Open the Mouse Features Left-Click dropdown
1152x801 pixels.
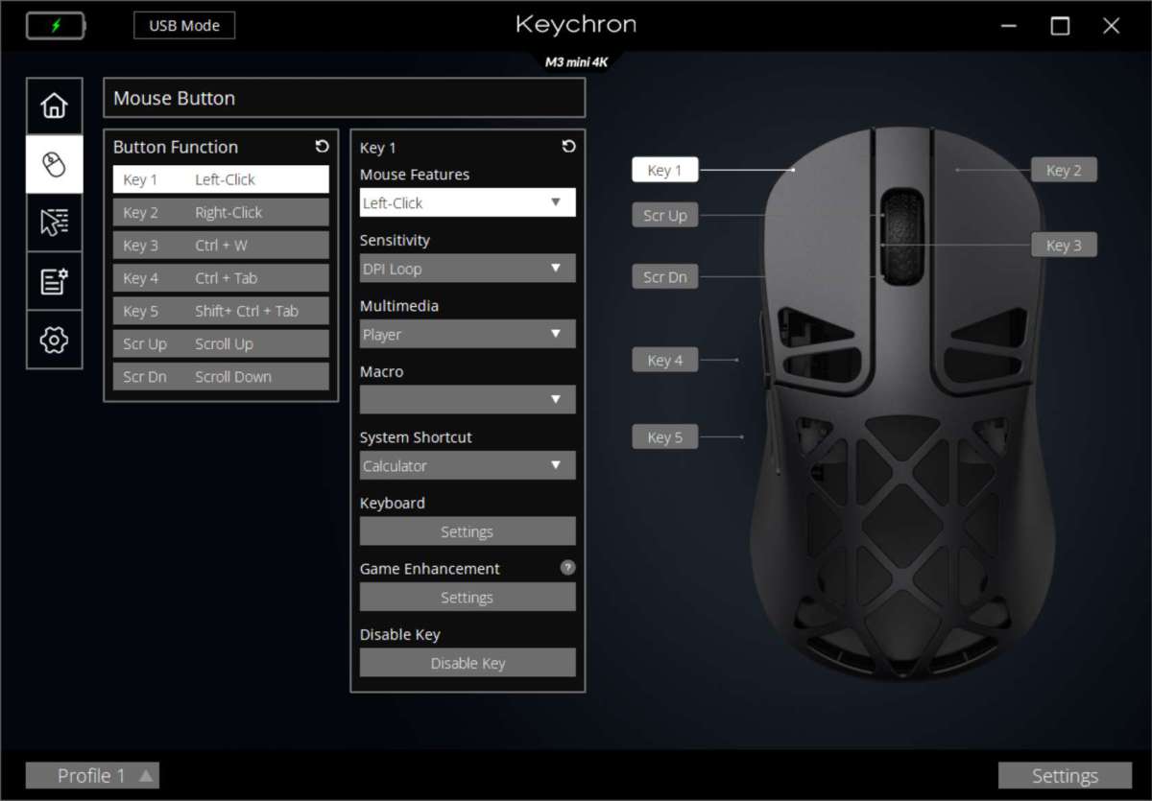click(468, 202)
